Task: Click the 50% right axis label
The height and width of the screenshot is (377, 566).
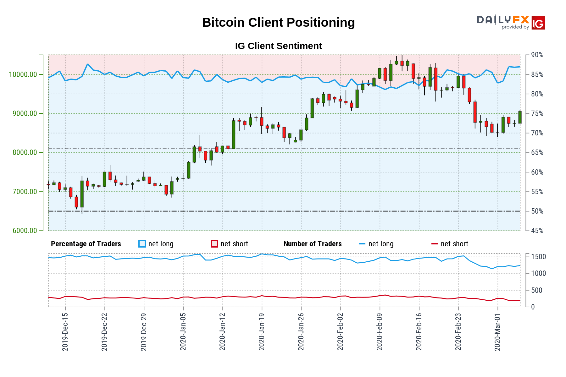Action: point(537,211)
